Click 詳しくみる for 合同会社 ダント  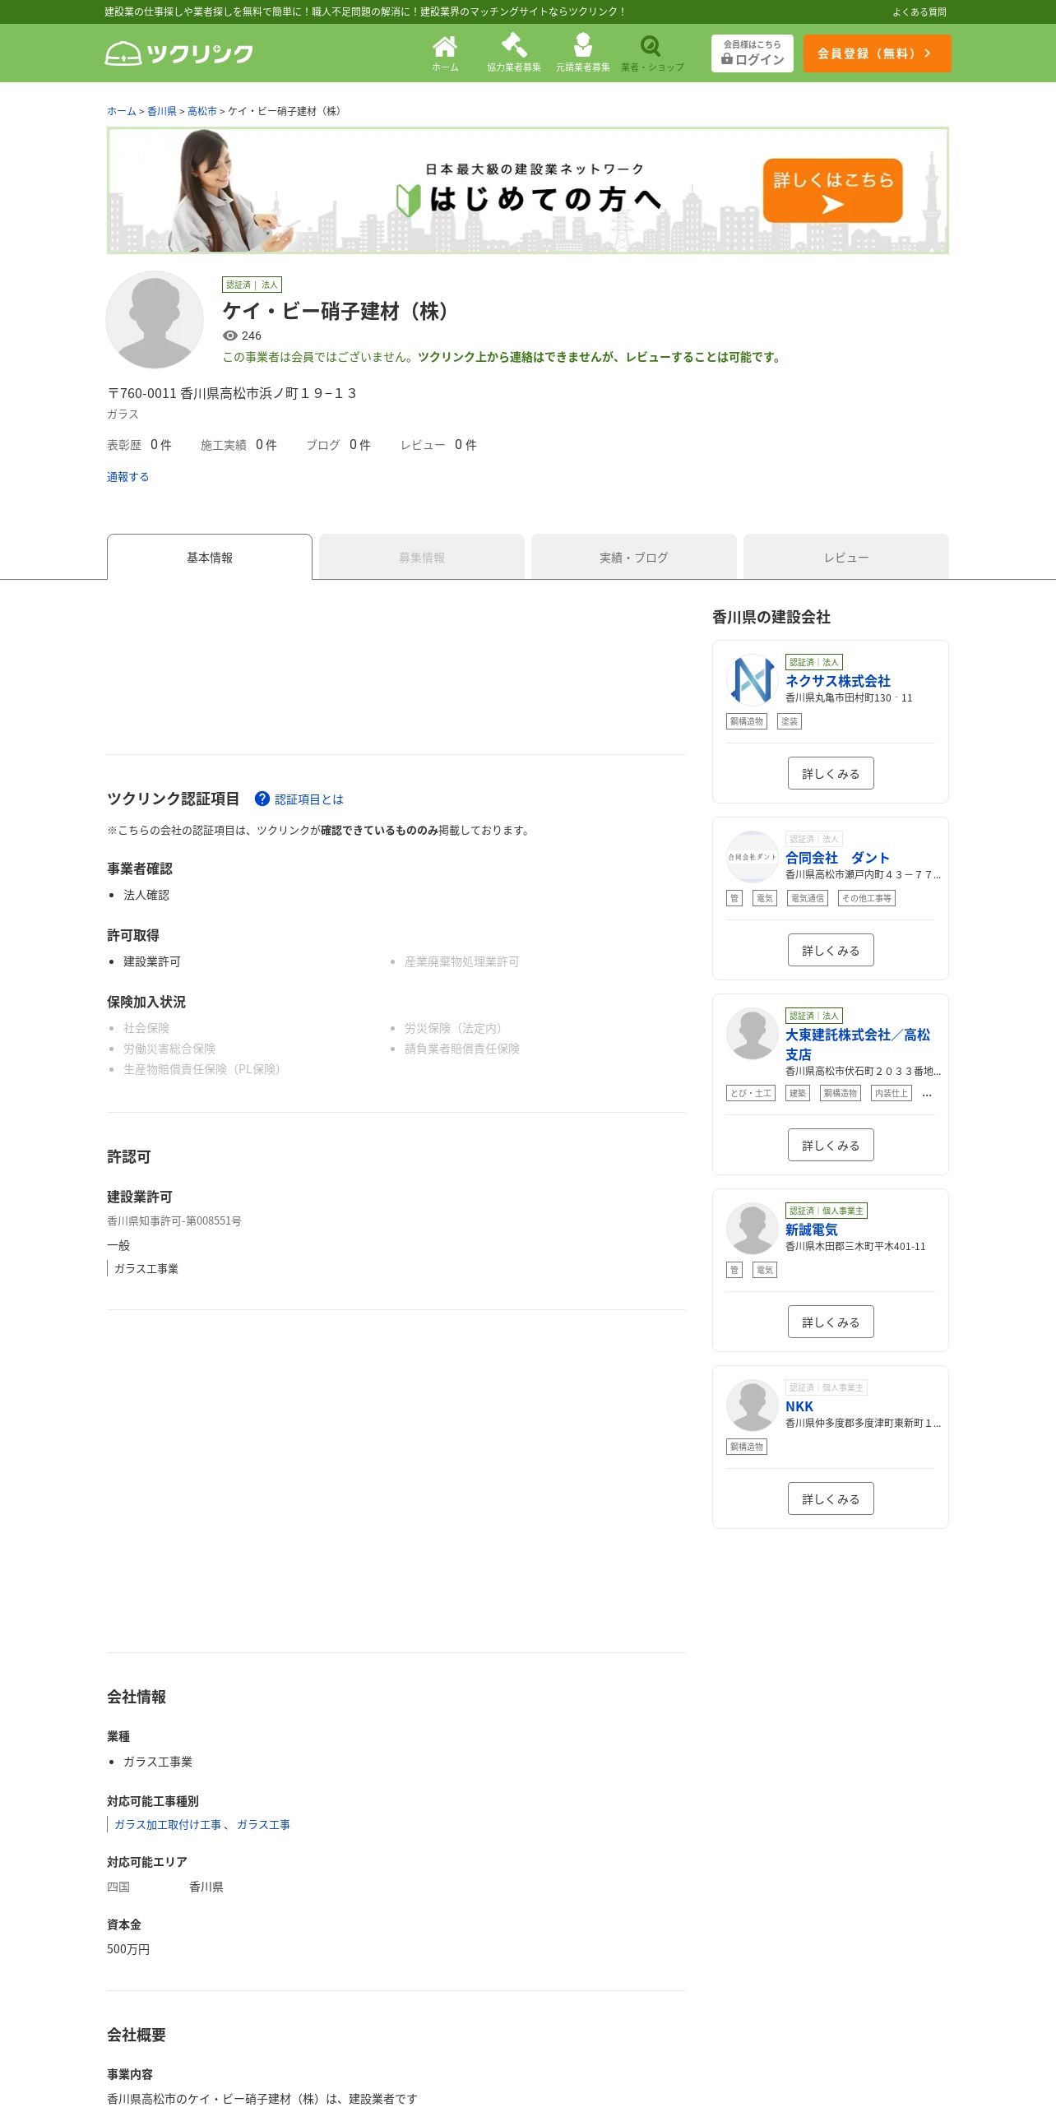coord(831,950)
